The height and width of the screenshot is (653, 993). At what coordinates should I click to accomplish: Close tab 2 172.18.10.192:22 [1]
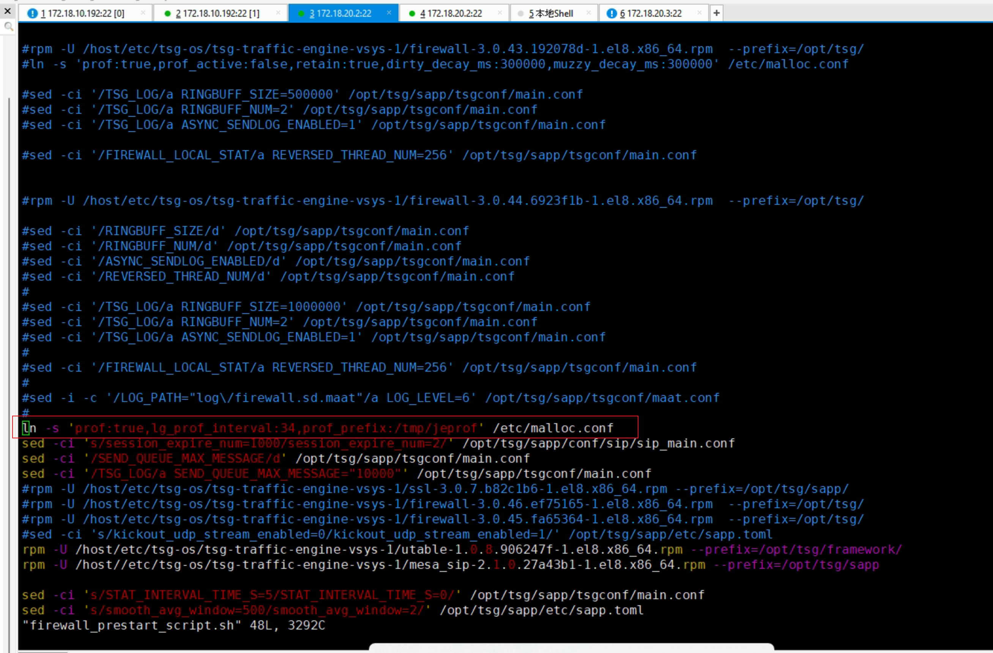[278, 13]
